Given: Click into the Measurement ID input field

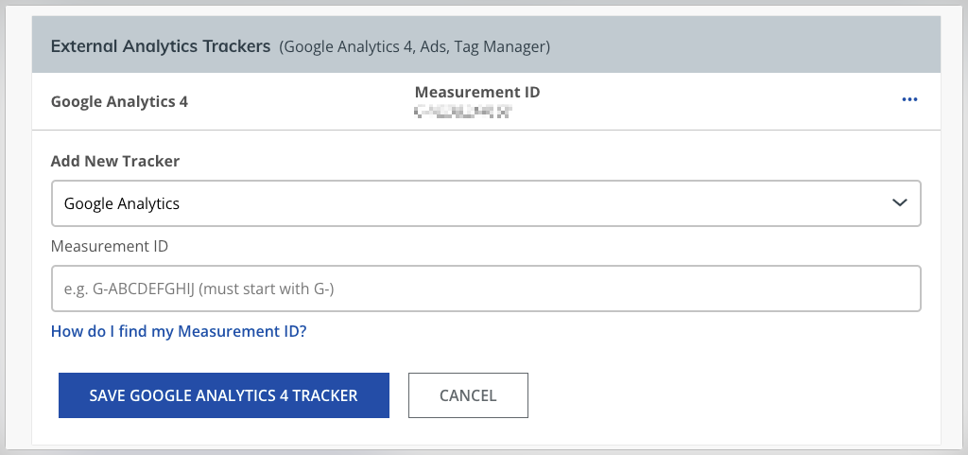Looking at the screenshot, I should click(486, 289).
